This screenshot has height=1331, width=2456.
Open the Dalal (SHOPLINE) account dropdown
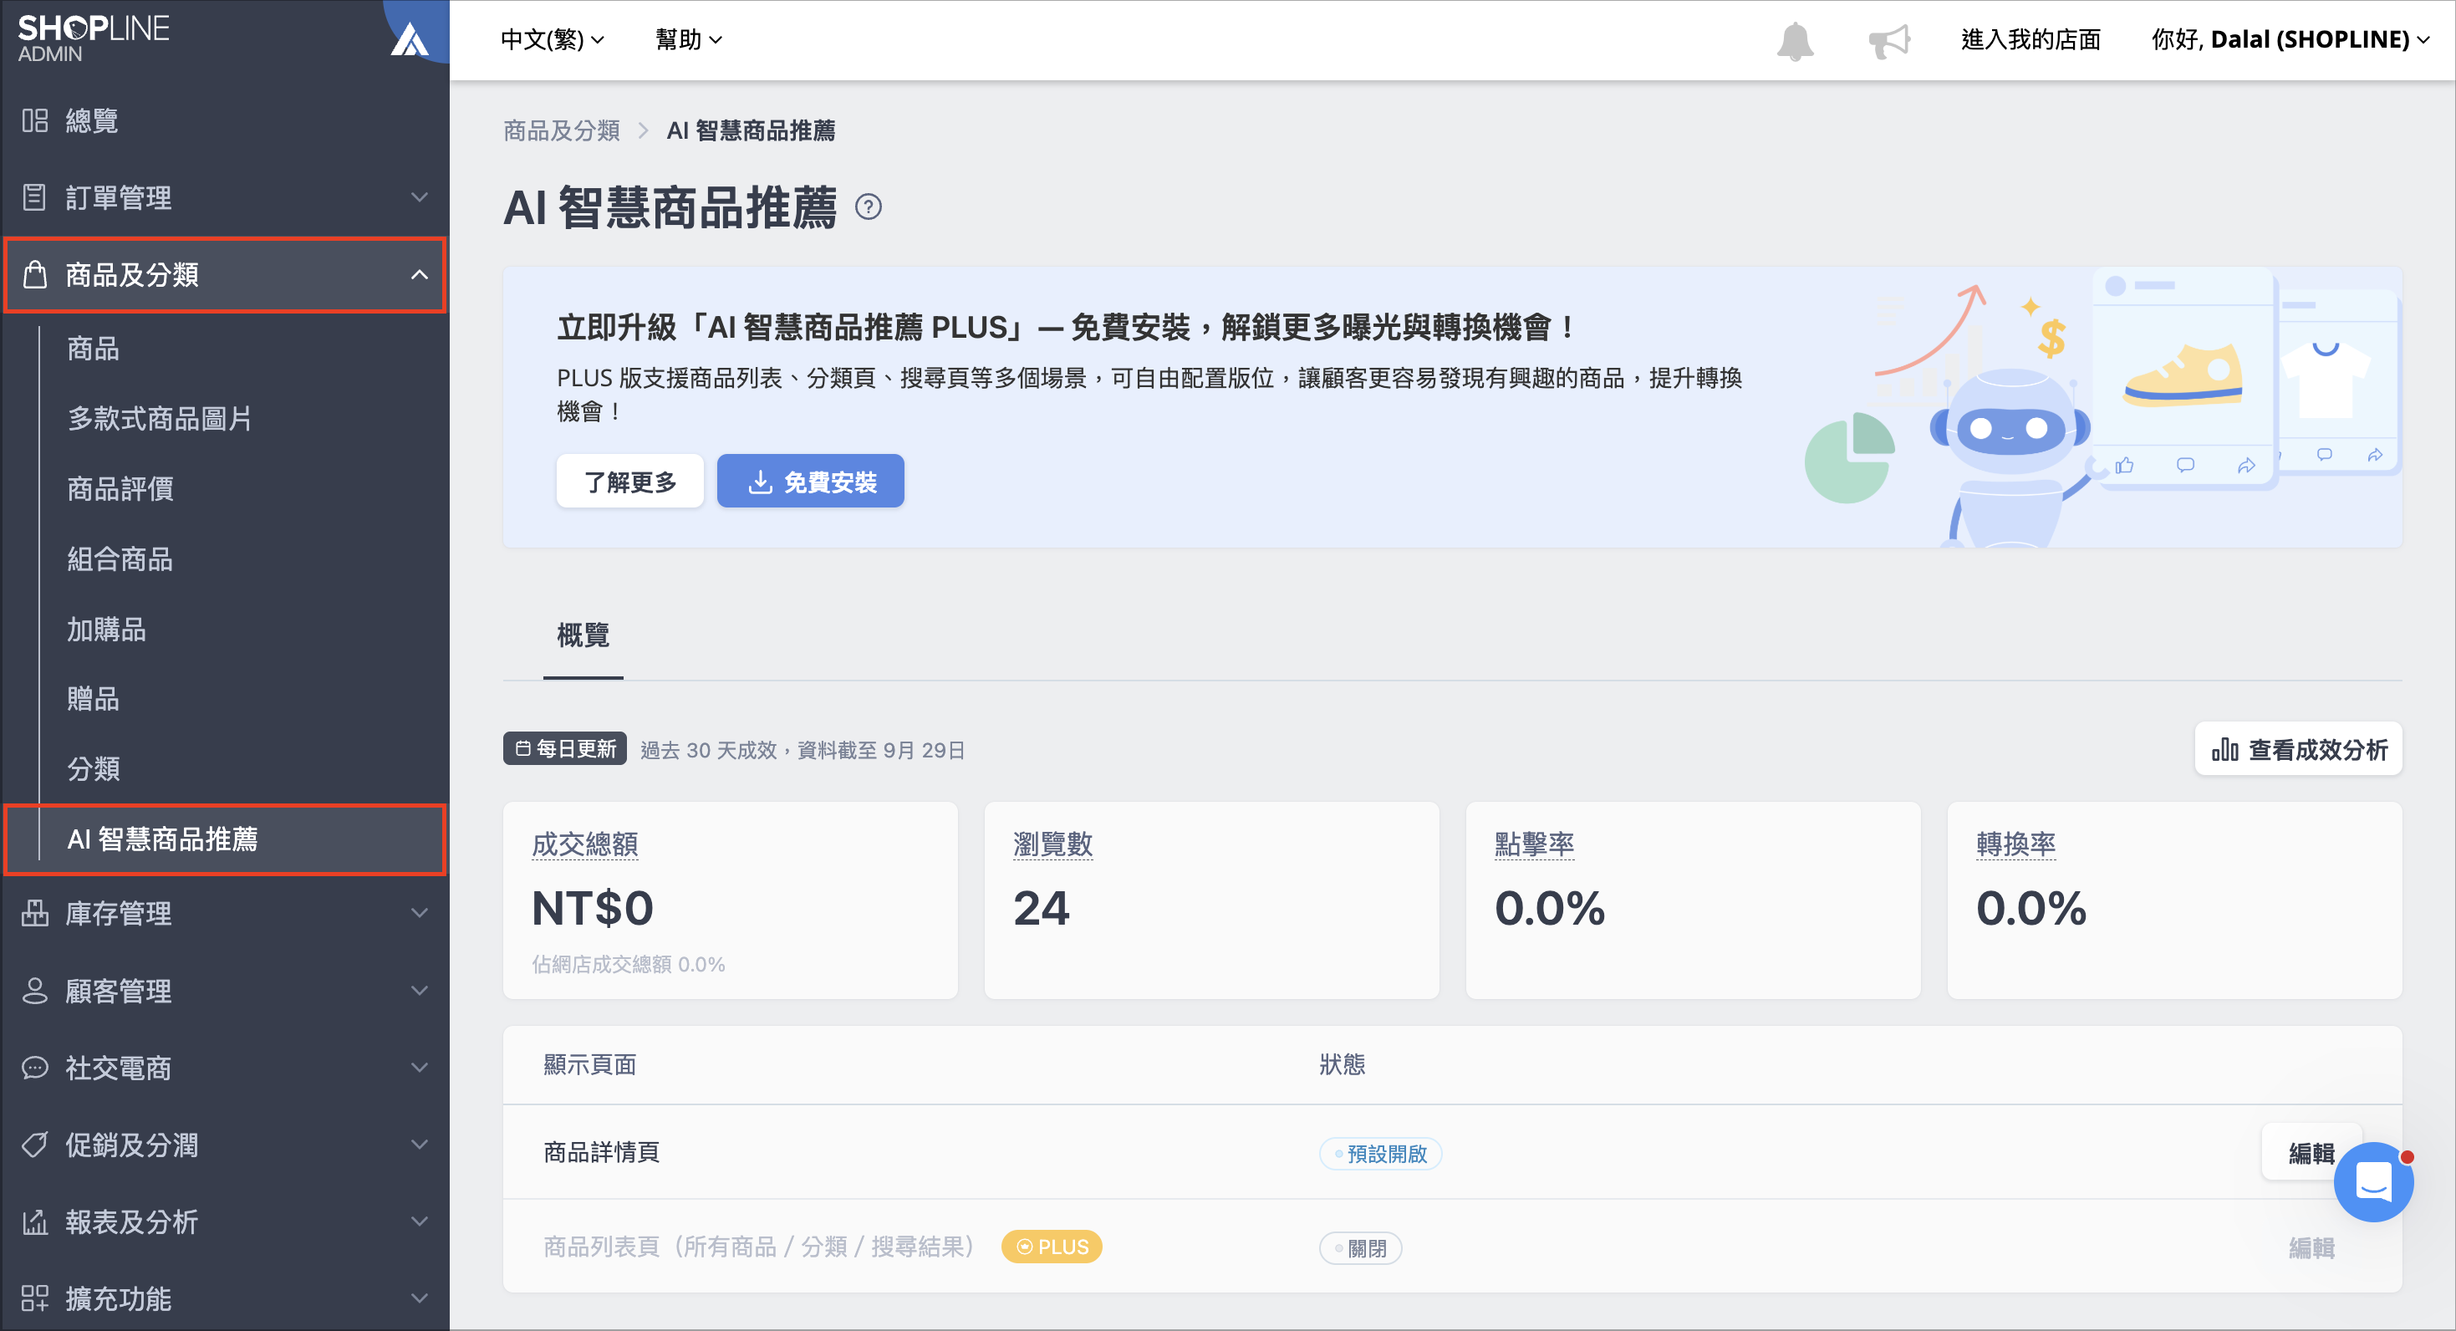(x=2290, y=40)
